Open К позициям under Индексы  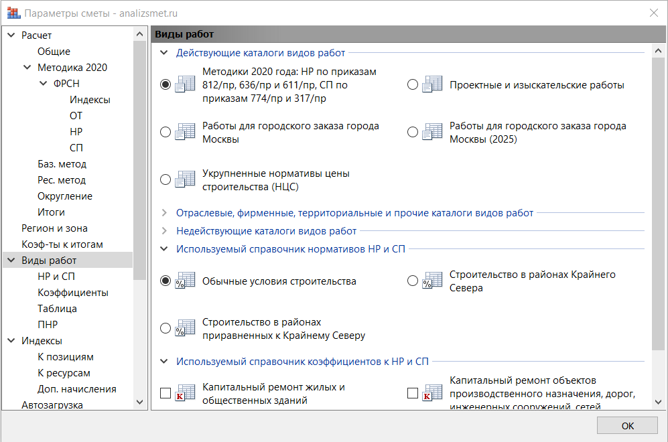pyautogui.click(x=66, y=357)
